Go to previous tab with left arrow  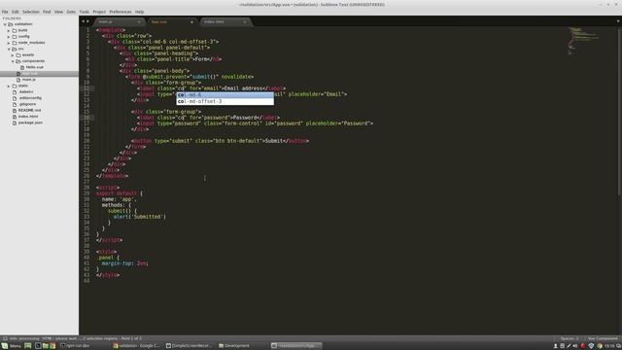[x=83, y=21]
